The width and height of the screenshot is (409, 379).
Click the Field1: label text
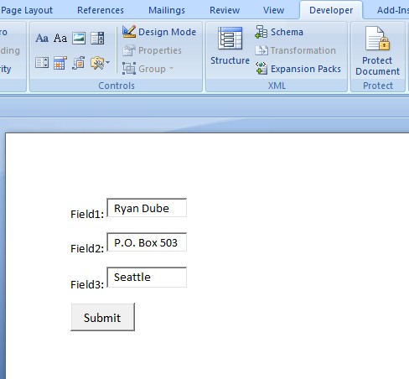(87, 214)
